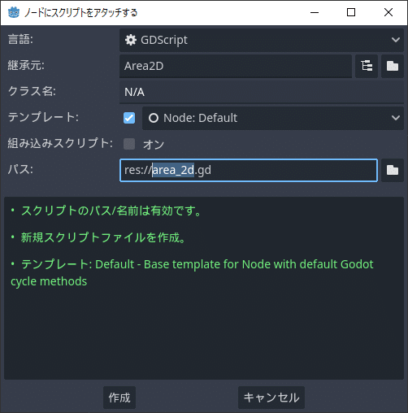Minimize the attach script dialog
Image resolution: width=408 pixels, height=413 pixels.
pos(315,12)
